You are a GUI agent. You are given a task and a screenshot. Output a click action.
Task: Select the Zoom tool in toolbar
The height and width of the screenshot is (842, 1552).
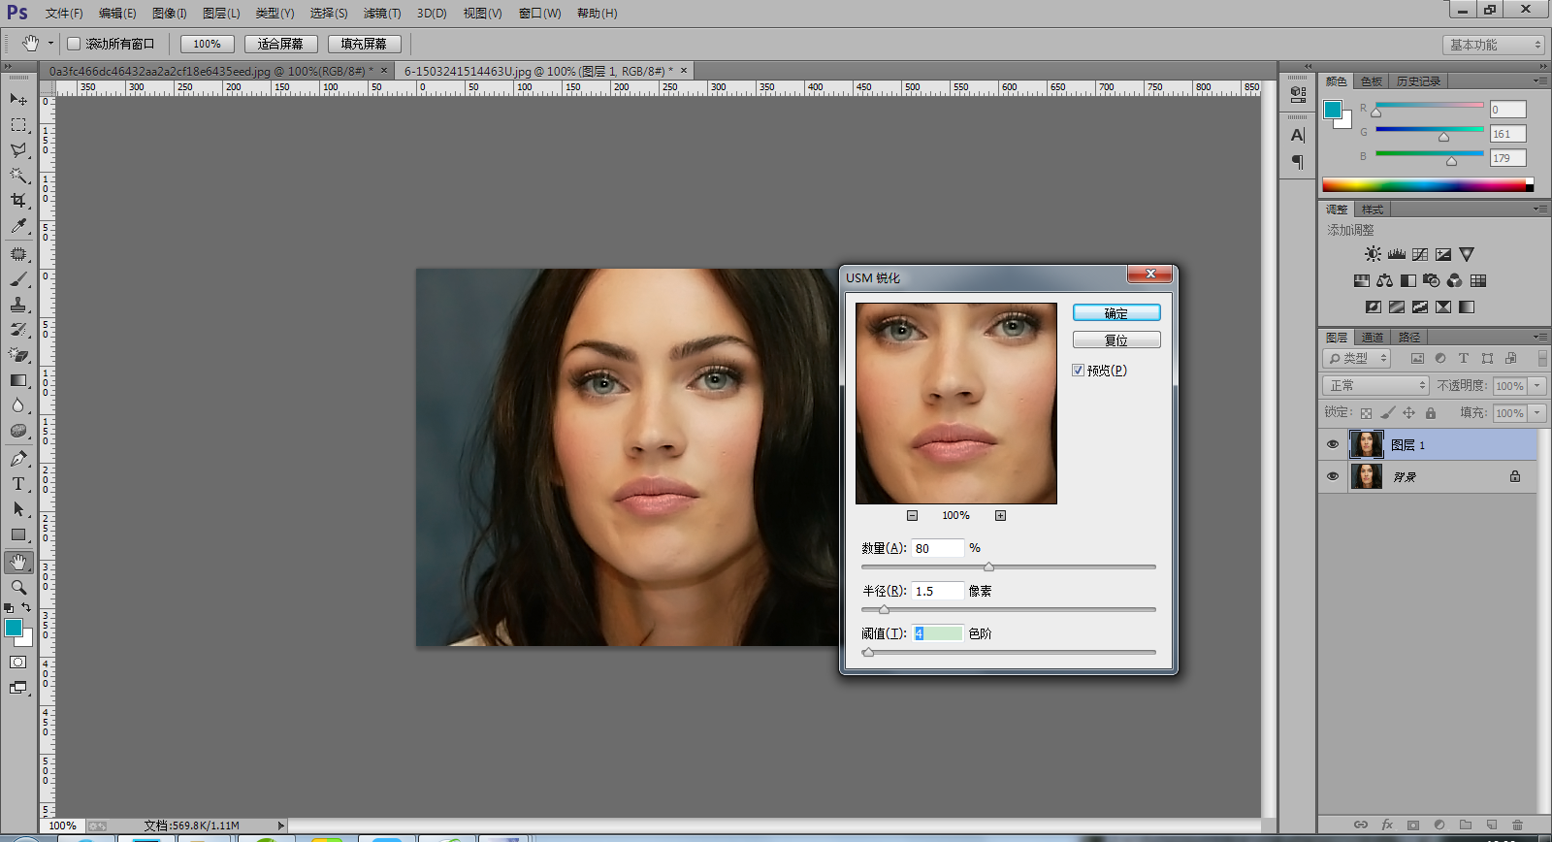pyautogui.click(x=18, y=587)
